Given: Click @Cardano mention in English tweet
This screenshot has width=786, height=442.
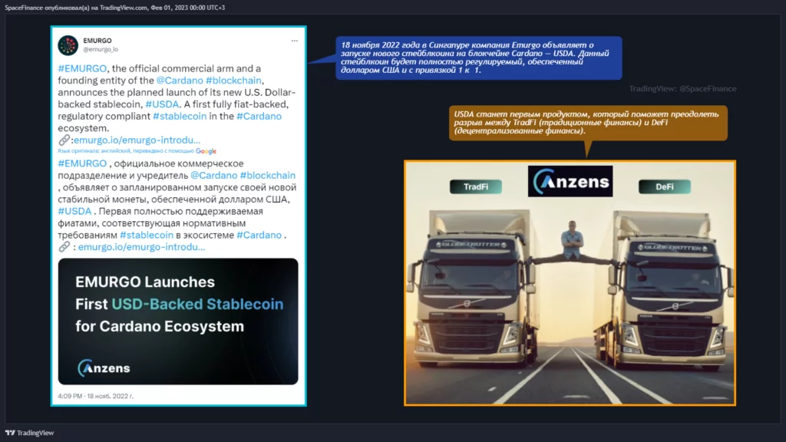Looking at the screenshot, I should 180,80.
